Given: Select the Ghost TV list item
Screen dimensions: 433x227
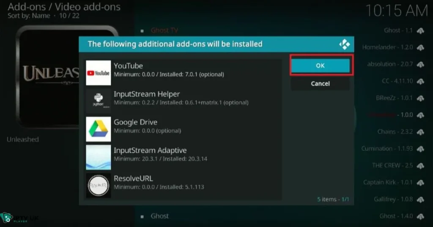Looking at the screenshot, I should coord(164,30).
